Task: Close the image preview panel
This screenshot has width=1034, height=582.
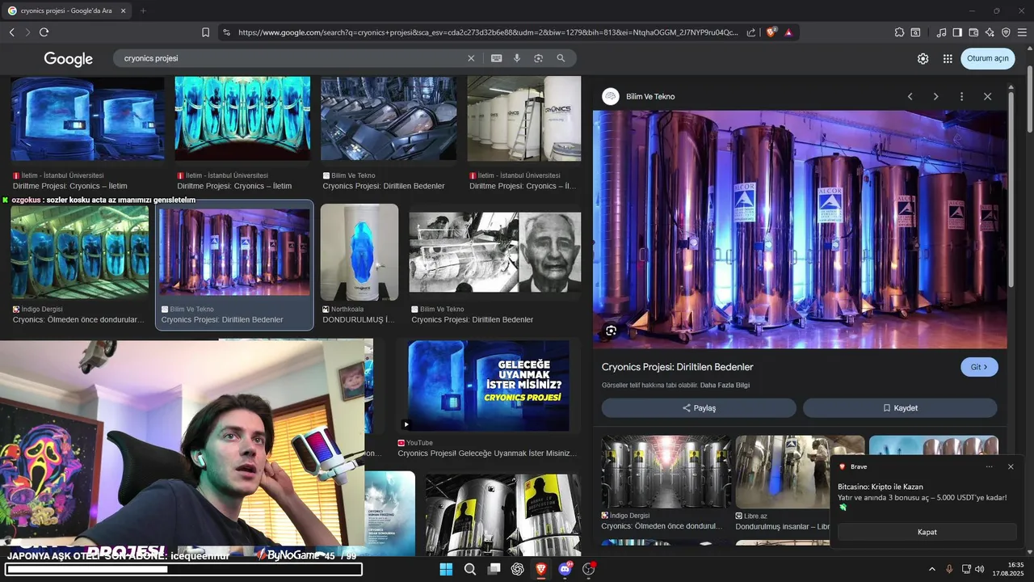Action: 987,96
